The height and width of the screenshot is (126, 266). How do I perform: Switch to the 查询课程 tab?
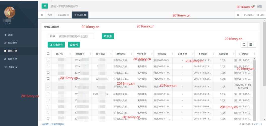click(62, 15)
